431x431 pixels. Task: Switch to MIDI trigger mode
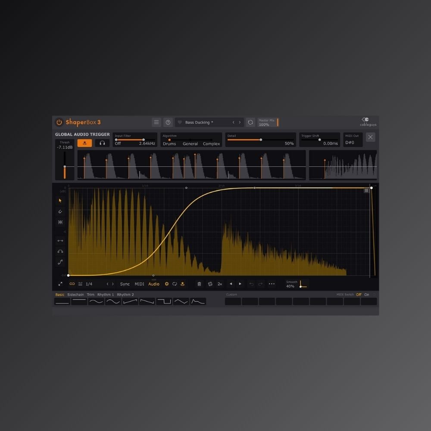[139, 284]
